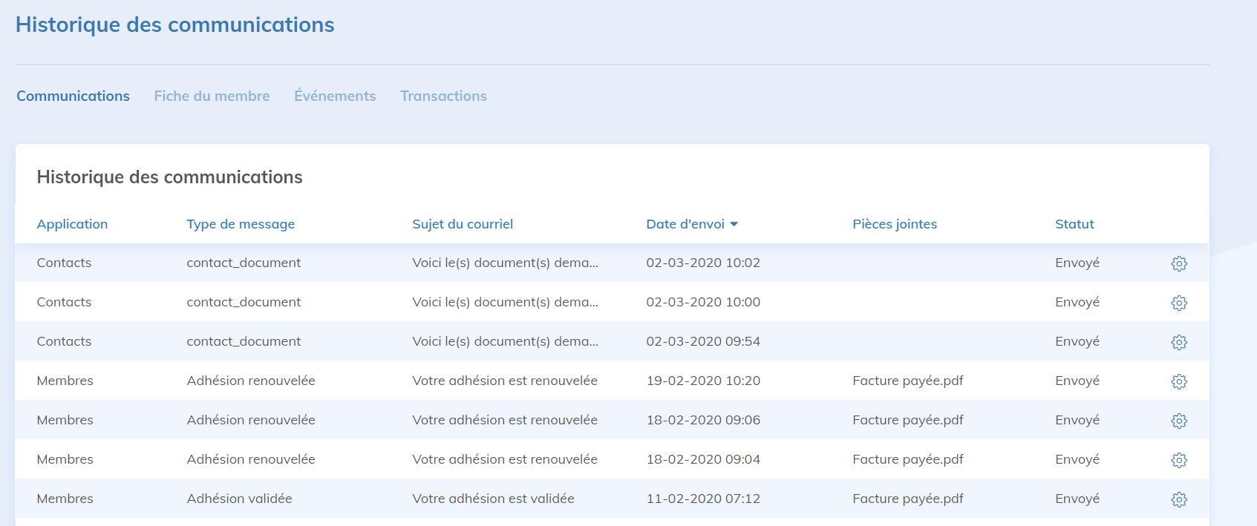Click gear icon on 18-02-2020 09:04 row

[1178, 460]
